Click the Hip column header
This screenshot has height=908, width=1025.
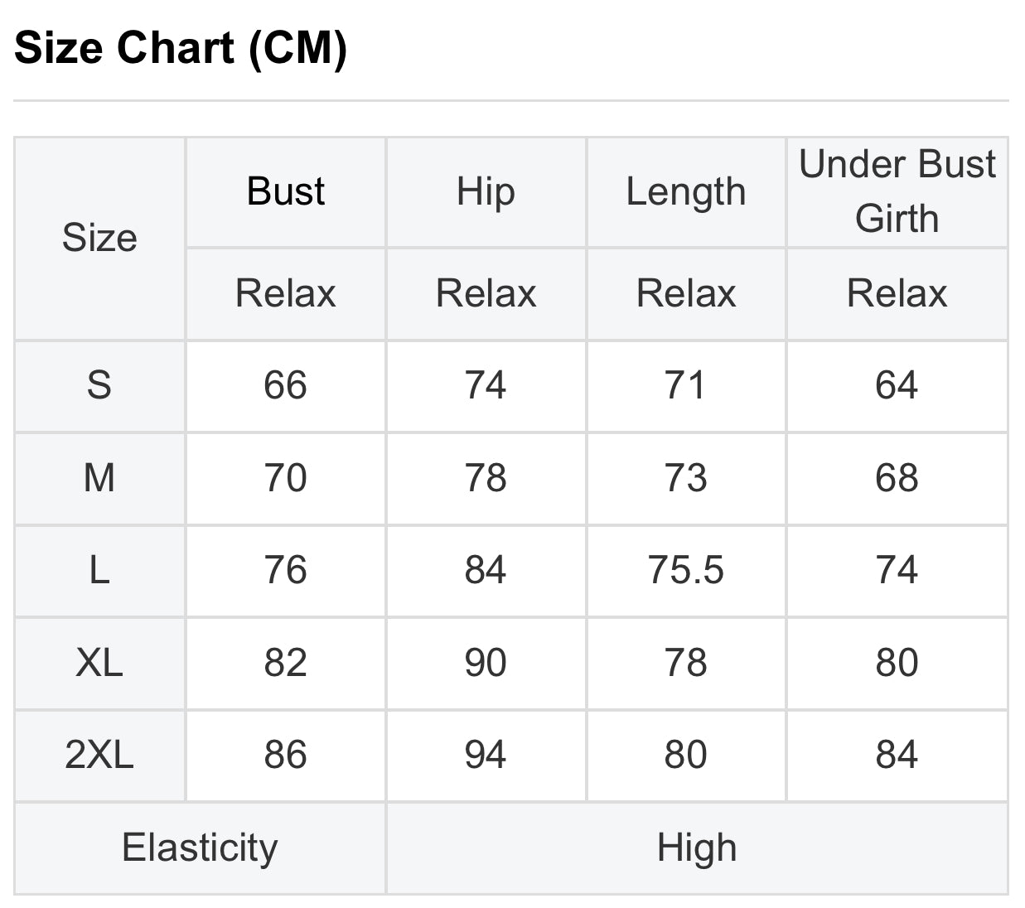(x=486, y=191)
